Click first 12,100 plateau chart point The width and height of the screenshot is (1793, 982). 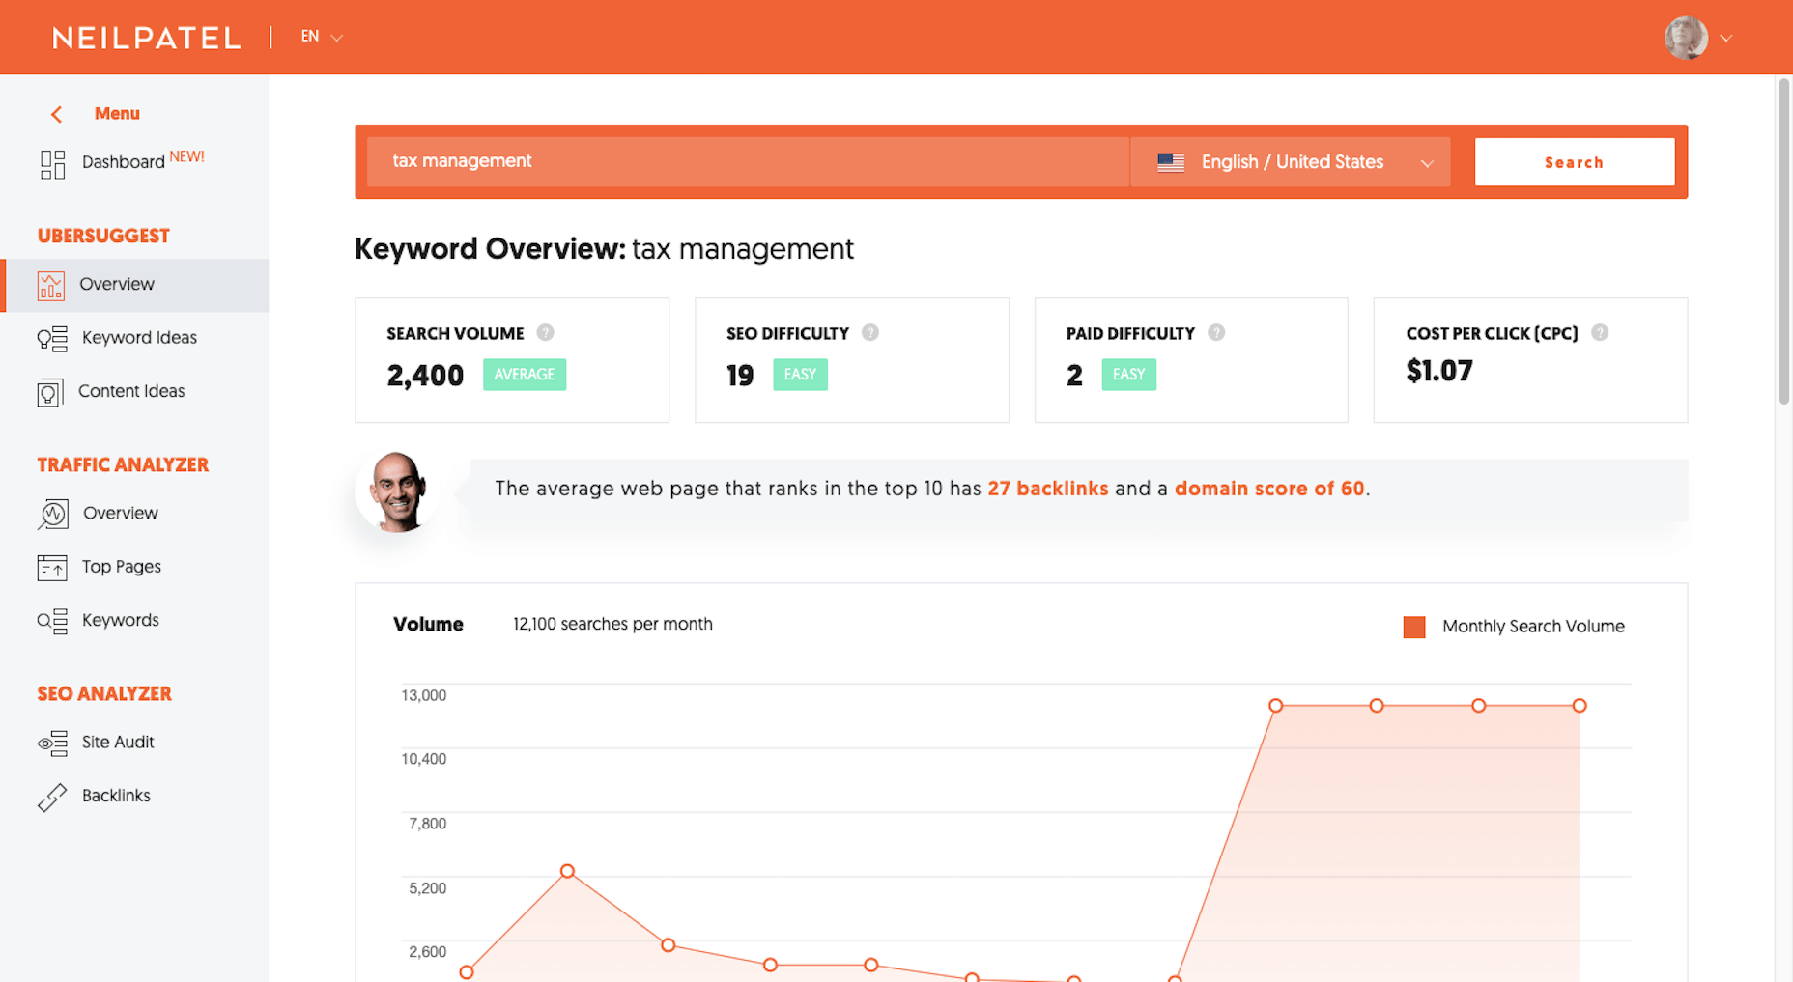[1276, 706]
